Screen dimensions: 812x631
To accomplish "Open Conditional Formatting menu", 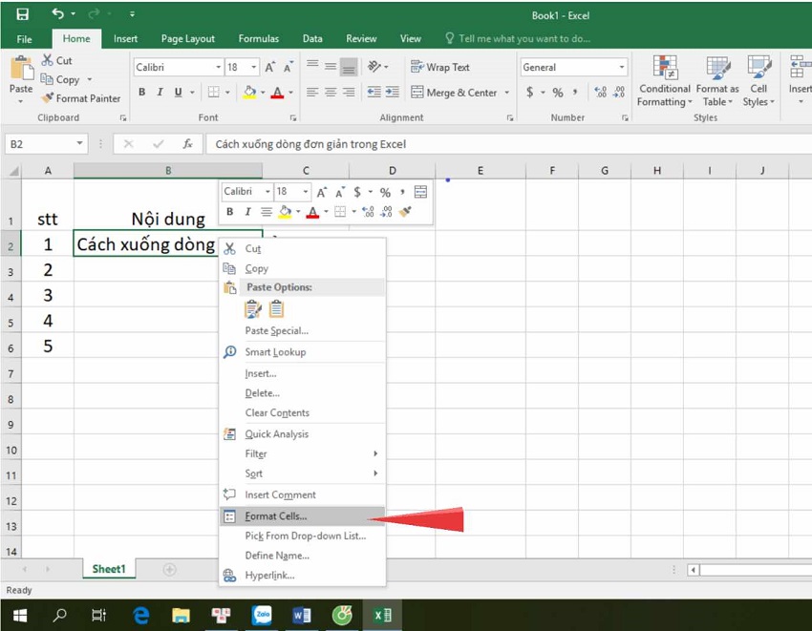I will (x=665, y=81).
